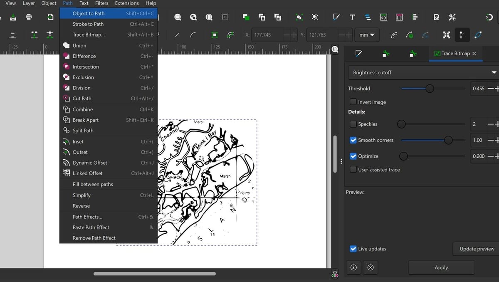Enable the Invert image checkbox
This screenshot has height=282, width=499.
(x=353, y=102)
